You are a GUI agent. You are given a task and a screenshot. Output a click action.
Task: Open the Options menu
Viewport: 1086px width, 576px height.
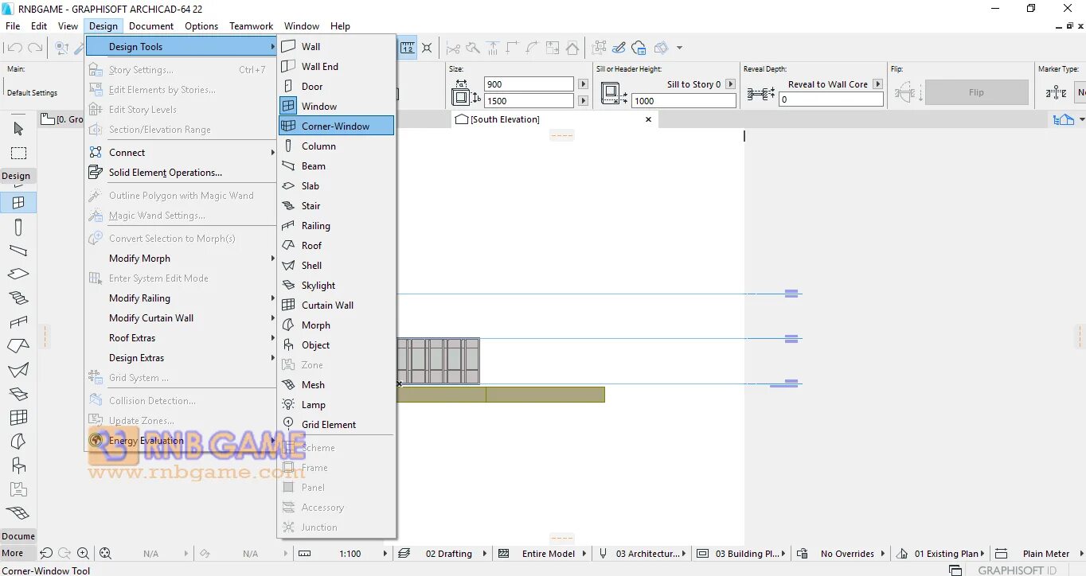point(201,25)
